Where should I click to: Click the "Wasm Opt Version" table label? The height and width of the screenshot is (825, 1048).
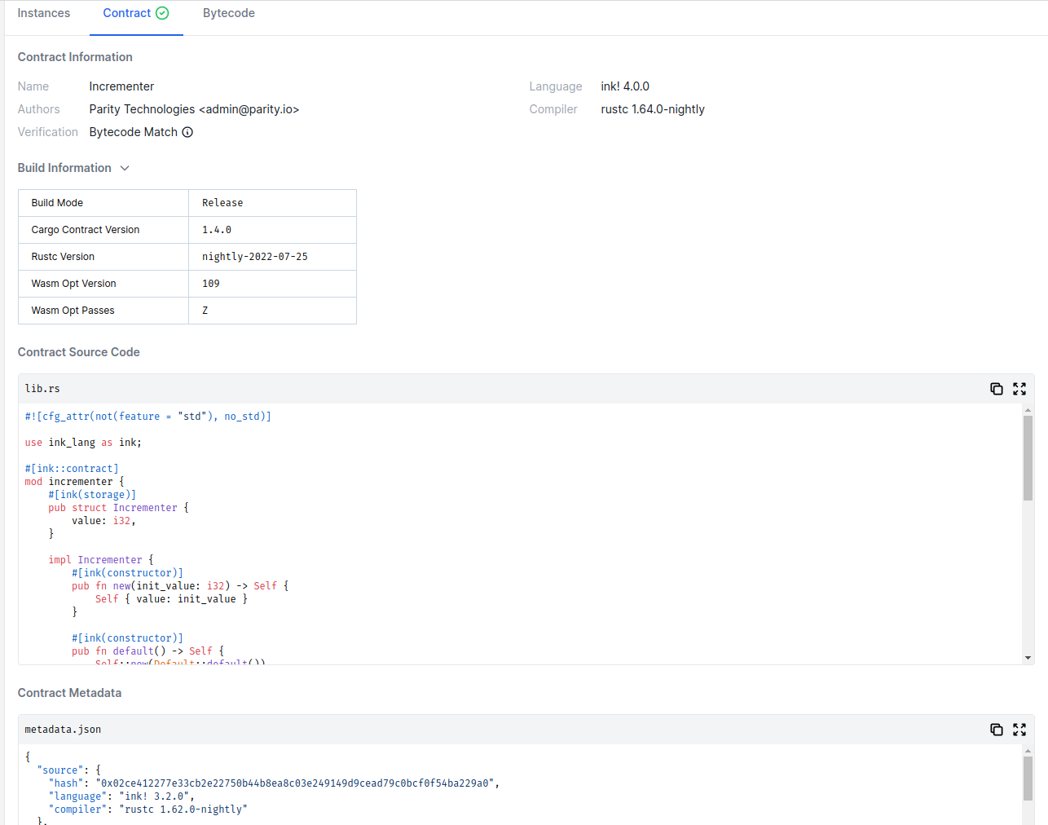(73, 284)
